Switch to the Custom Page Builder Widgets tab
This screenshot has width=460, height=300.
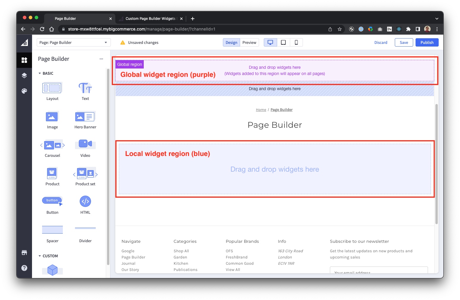[x=150, y=18]
